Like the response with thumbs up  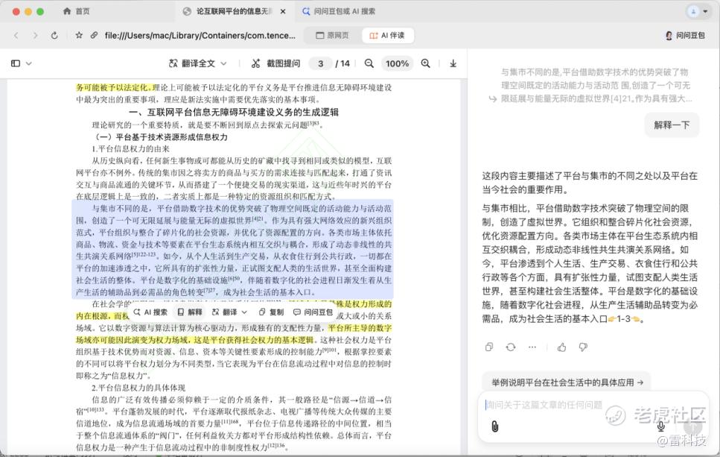(x=561, y=347)
